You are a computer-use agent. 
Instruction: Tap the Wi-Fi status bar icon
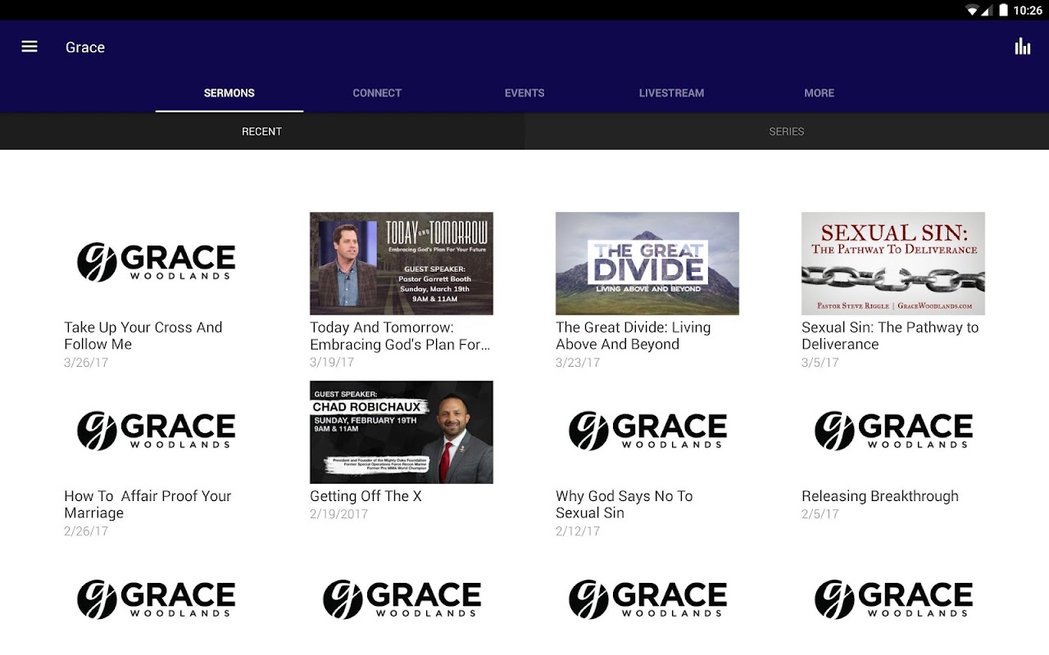coord(973,11)
